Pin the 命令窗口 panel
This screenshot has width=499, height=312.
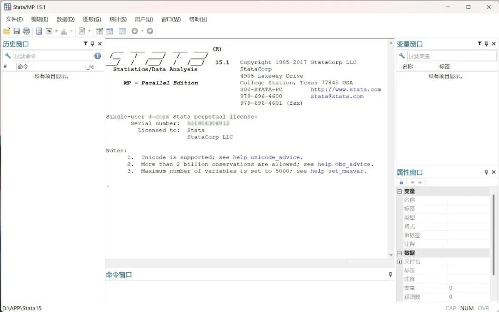(x=390, y=275)
